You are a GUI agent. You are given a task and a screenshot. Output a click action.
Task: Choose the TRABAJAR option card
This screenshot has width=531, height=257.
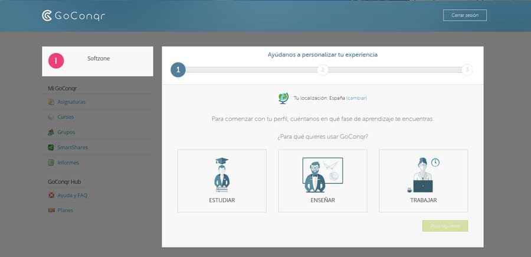point(423,181)
